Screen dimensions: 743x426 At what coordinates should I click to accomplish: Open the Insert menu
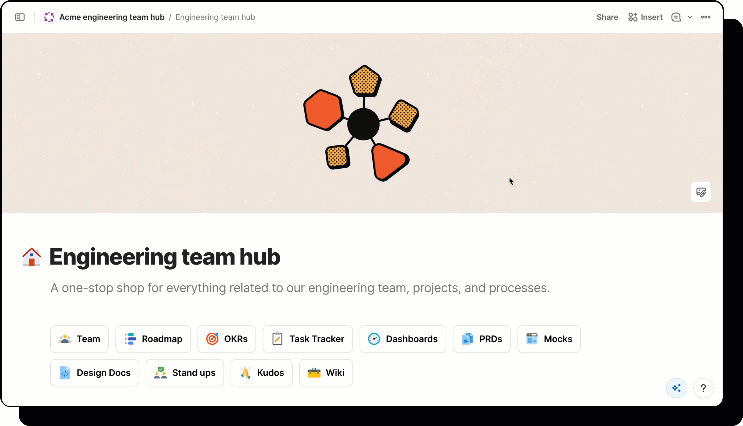646,17
